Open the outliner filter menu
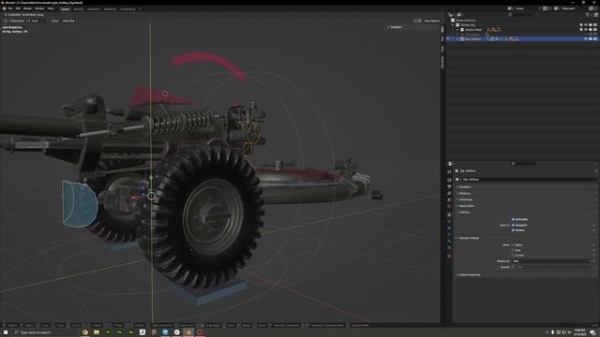Screen dimensions: 600x337 pyautogui.click(x=588, y=15)
